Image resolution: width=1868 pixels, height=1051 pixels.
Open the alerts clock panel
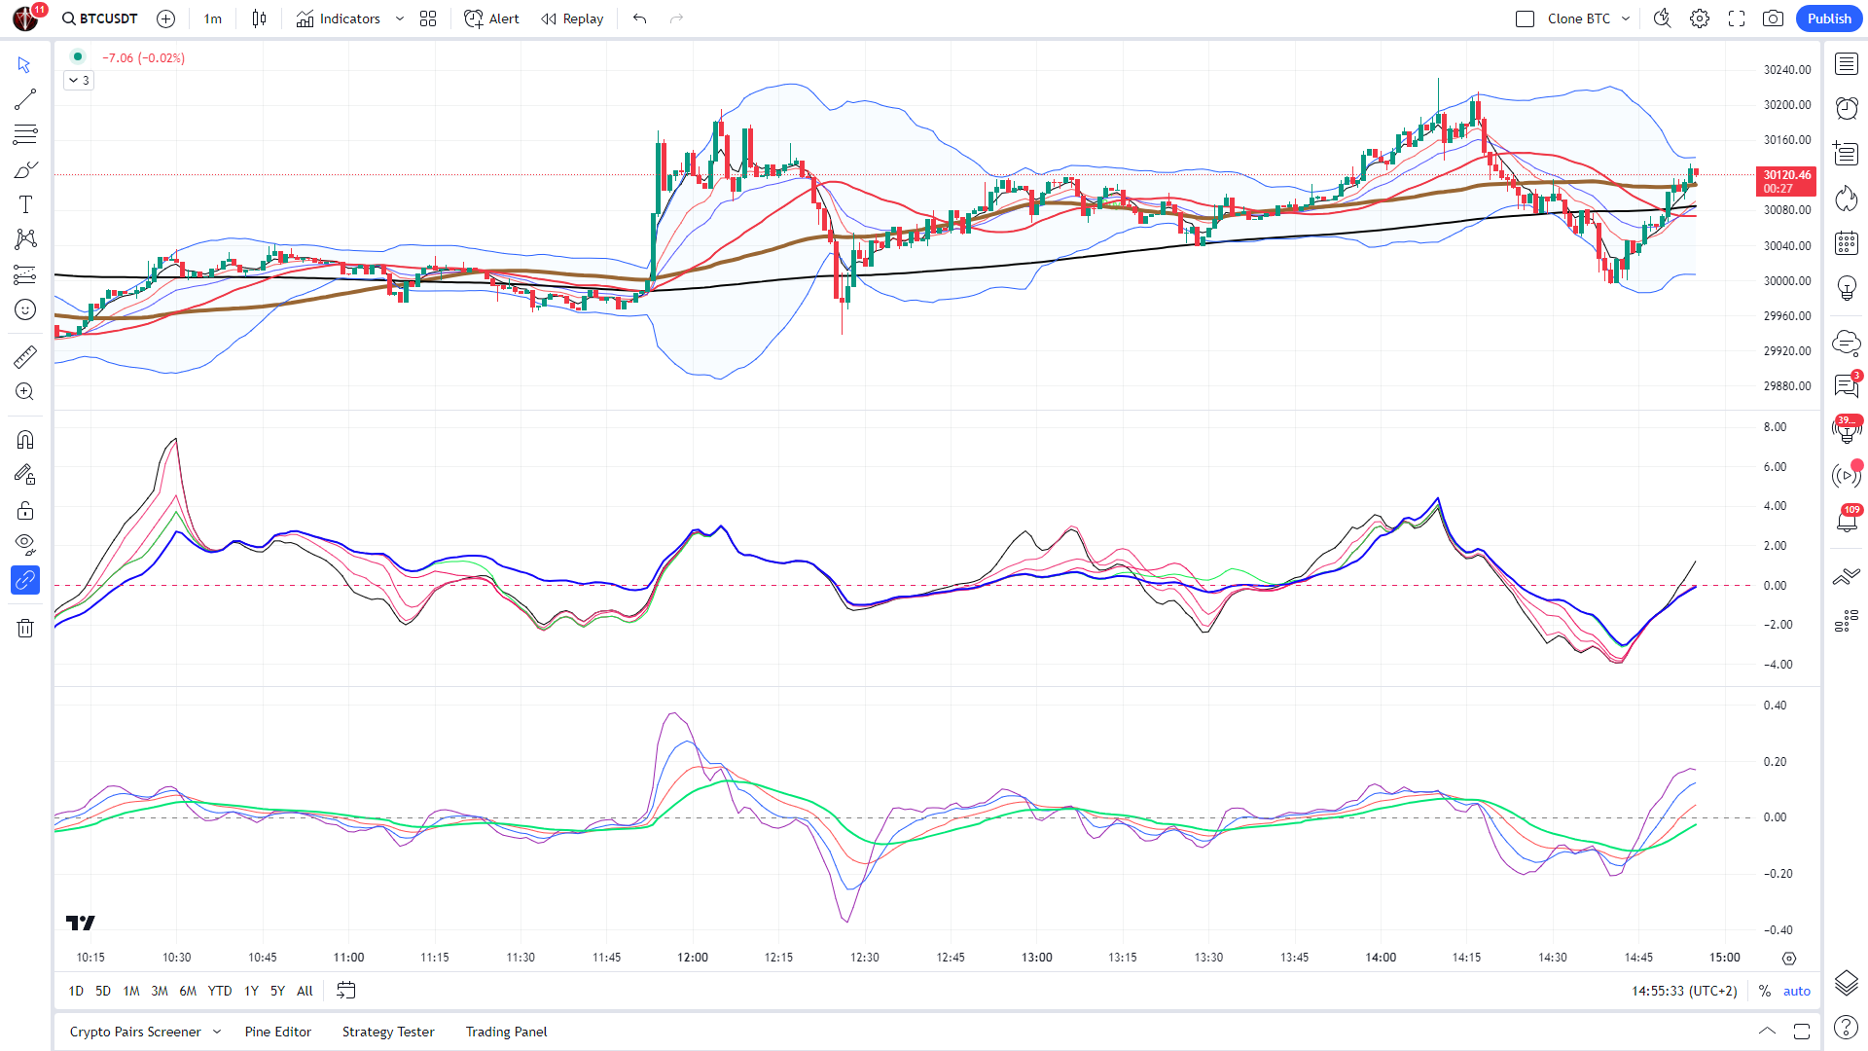click(1847, 108)
